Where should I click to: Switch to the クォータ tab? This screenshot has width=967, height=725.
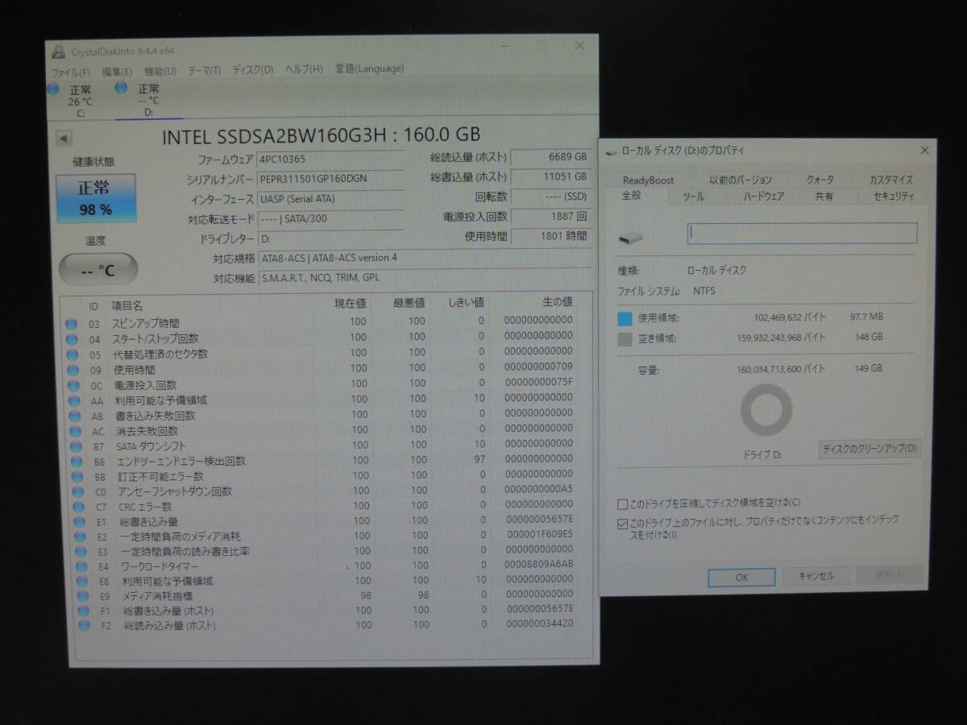(x=820, y=180)
